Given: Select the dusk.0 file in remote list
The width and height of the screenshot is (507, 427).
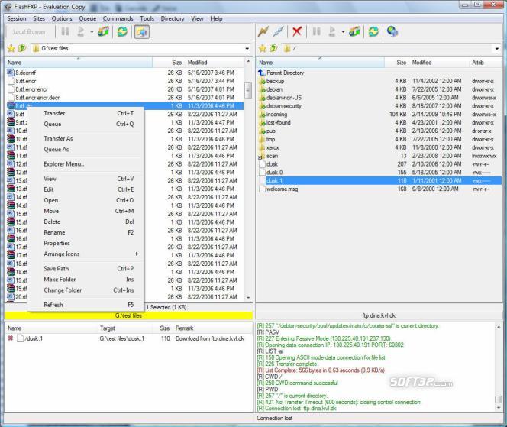Looking at the screenshot, I should (x=271, y=173).
